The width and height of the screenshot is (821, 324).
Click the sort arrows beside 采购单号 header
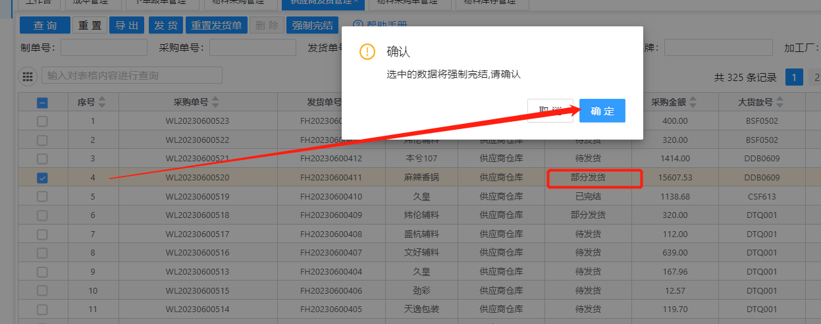click(216, 102)
